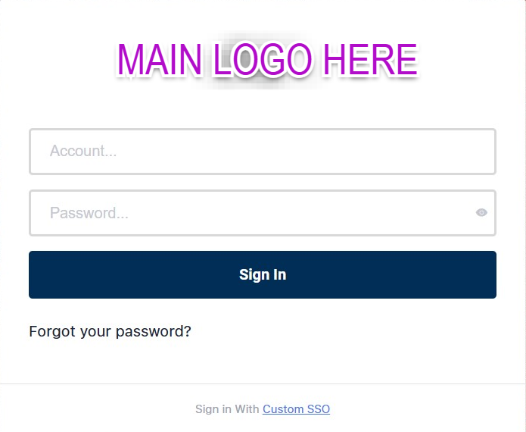Submit the login form via Sign In

click(x=262, y=274)
